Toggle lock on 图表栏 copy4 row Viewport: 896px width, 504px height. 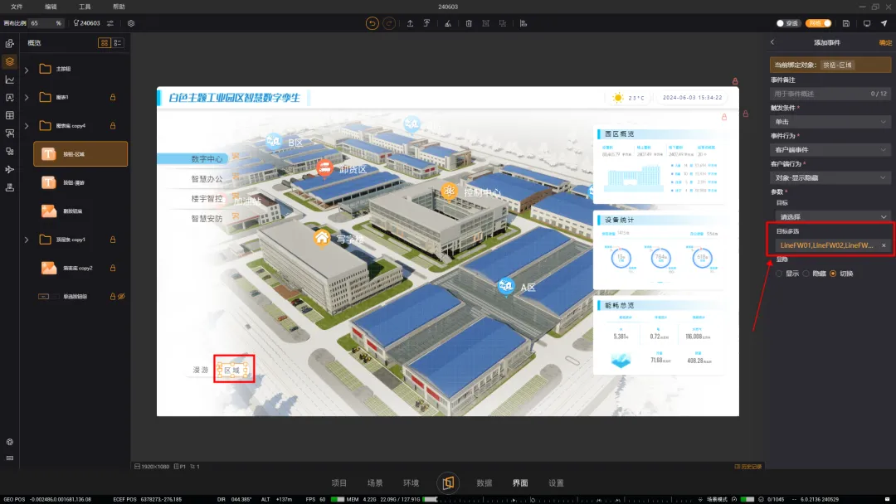point(113,125)
